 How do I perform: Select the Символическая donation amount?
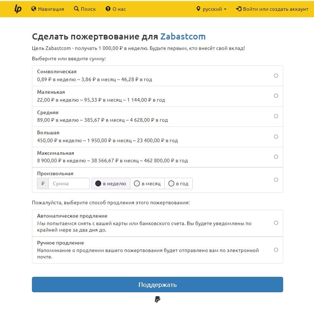coord(276,75)
